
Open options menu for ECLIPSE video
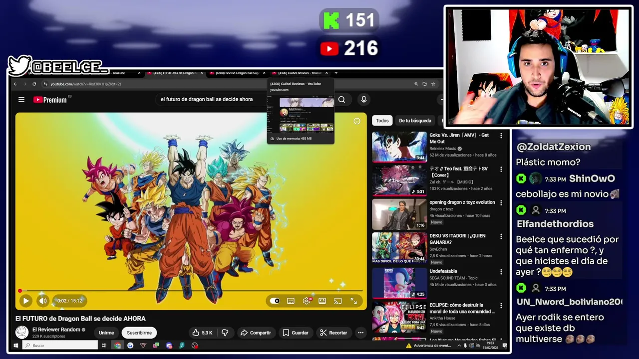[501, 305]
